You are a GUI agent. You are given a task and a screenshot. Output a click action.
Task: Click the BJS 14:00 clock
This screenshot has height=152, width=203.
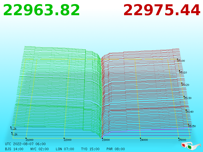[14, 149]
